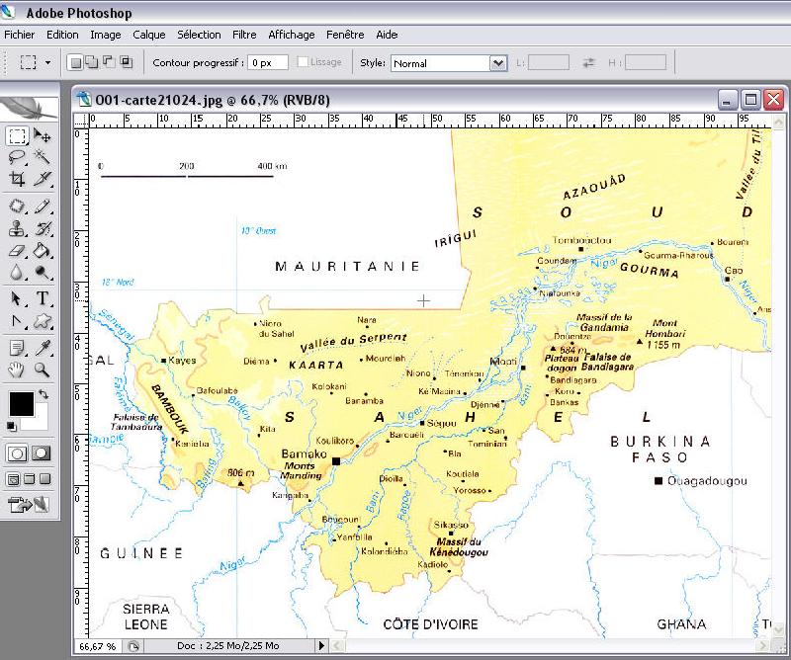Screen dimensions: 791x660
Task: Select the Slice tool
Action: point(43,179)
